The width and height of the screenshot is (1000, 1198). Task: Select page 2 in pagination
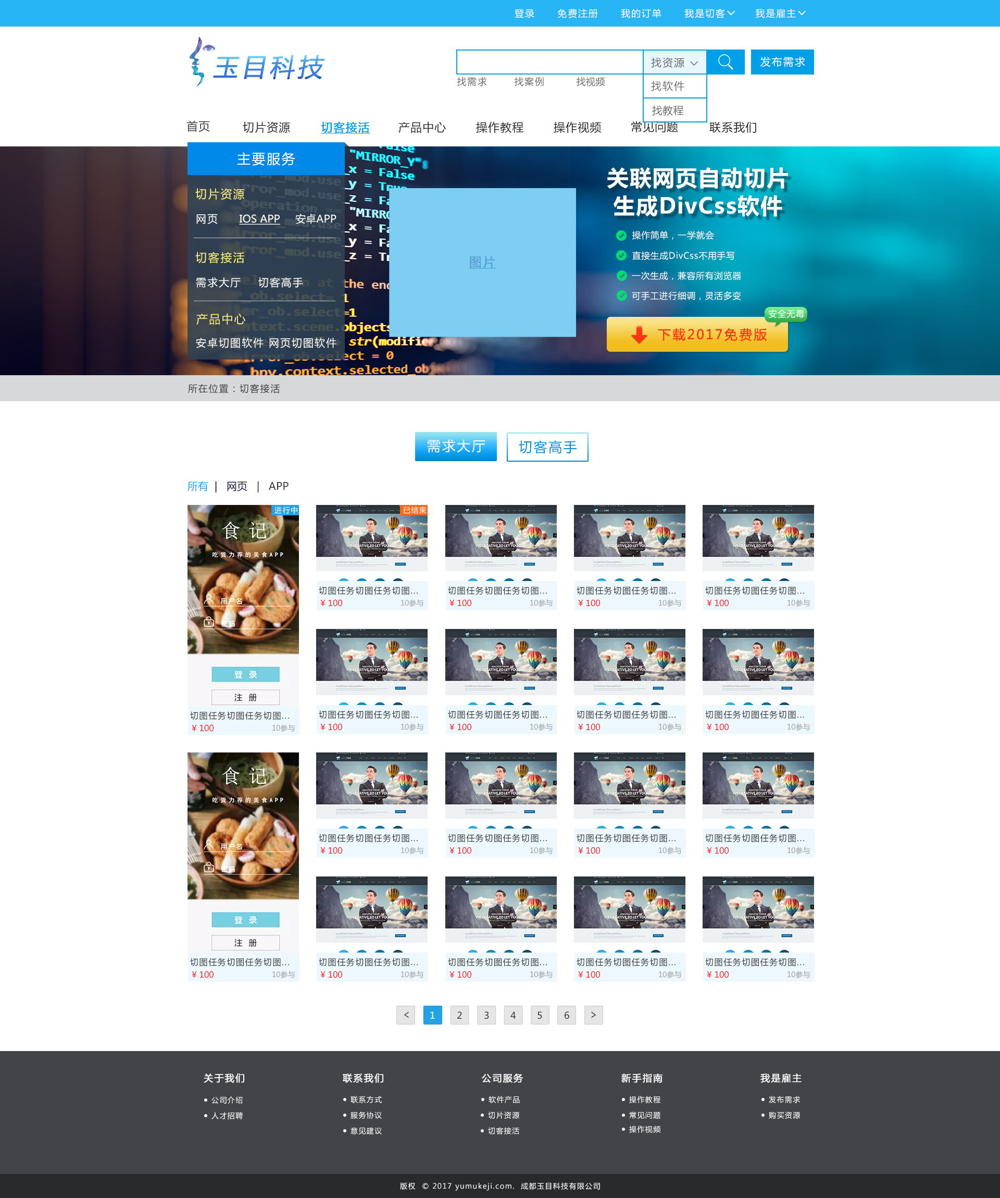click(x=459, y=1015)
